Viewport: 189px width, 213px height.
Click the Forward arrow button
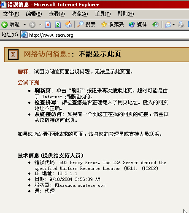[32, 25]
